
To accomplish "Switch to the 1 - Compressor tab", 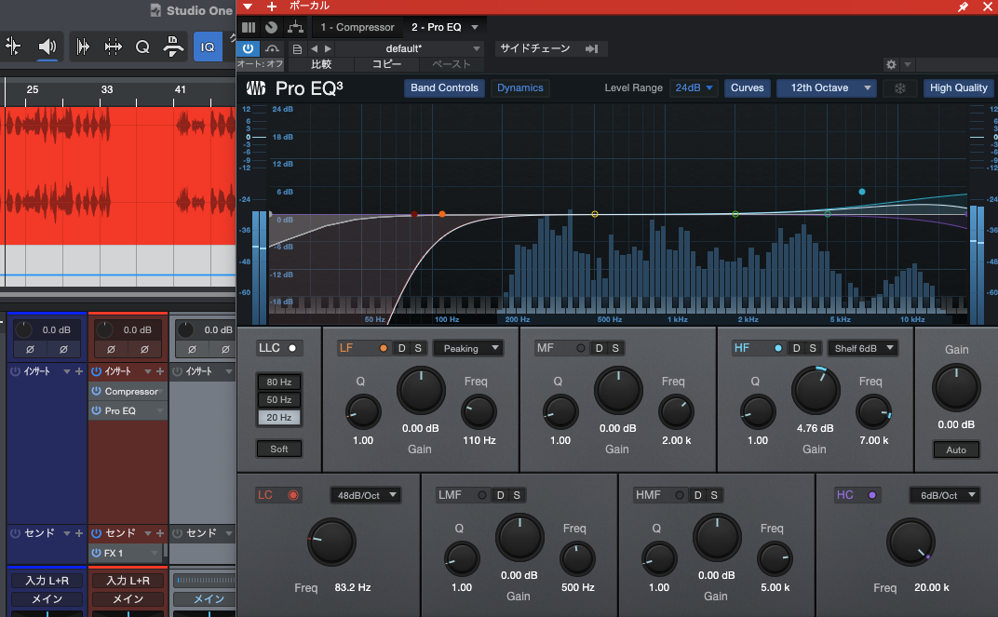I will [357, 27].
